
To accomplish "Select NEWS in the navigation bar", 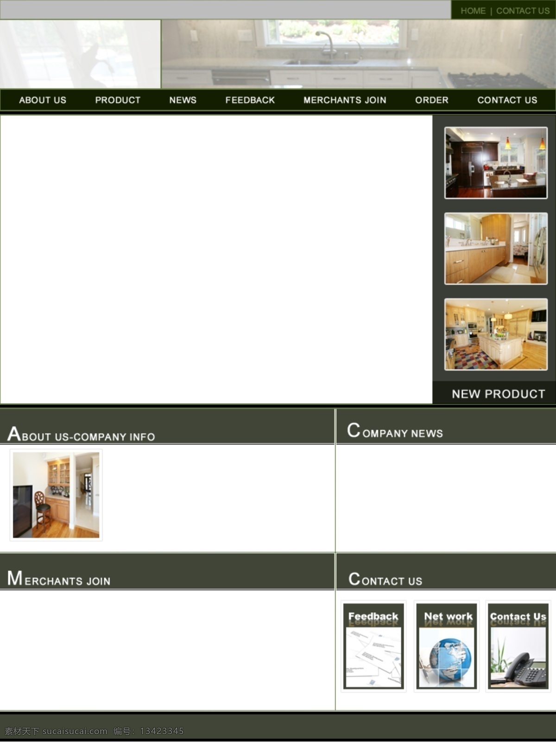I will click(183, 100).
